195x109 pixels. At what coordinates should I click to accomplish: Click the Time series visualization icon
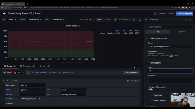[x=146, y=20]
